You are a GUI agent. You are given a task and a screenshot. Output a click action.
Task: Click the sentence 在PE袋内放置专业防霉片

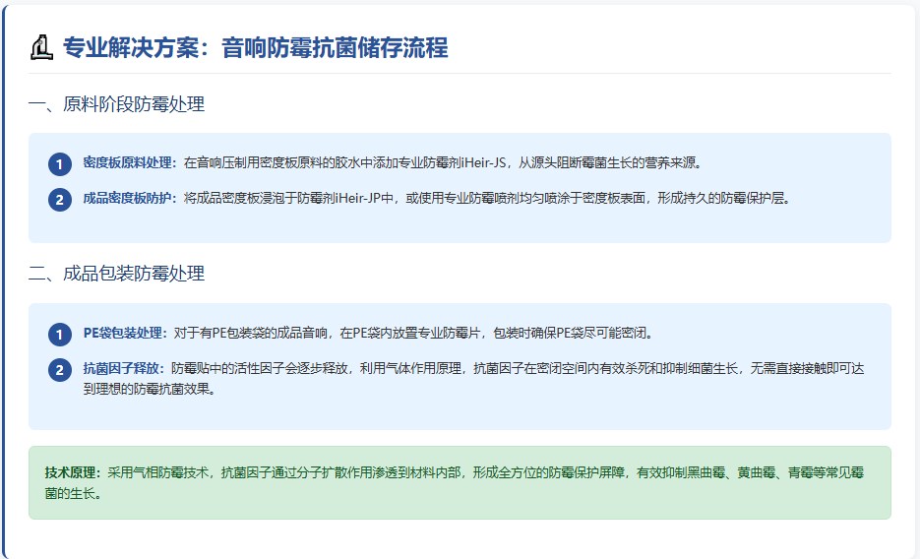(412, 334)
